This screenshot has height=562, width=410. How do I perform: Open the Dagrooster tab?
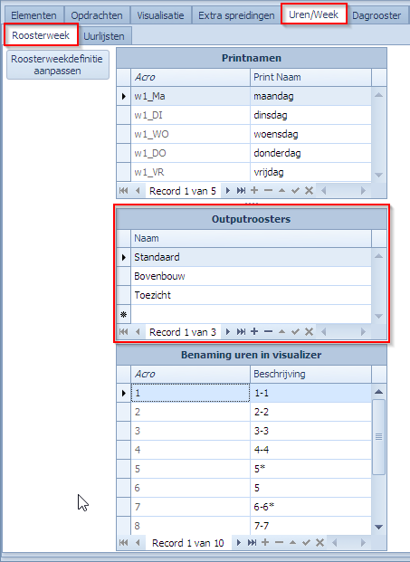pos(377,15)
